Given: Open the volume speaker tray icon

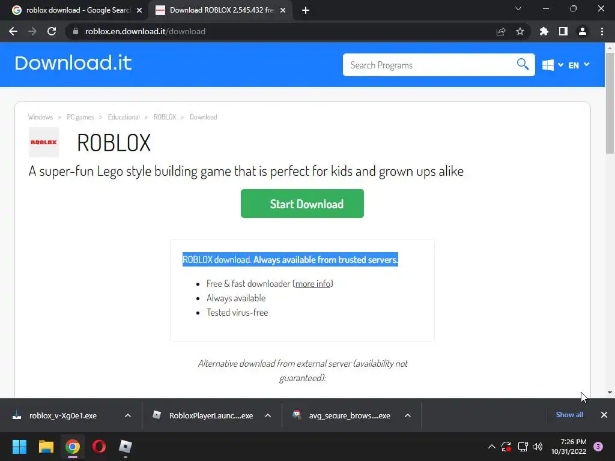Looking at the screenshot, I should click(x=538, y=447).
